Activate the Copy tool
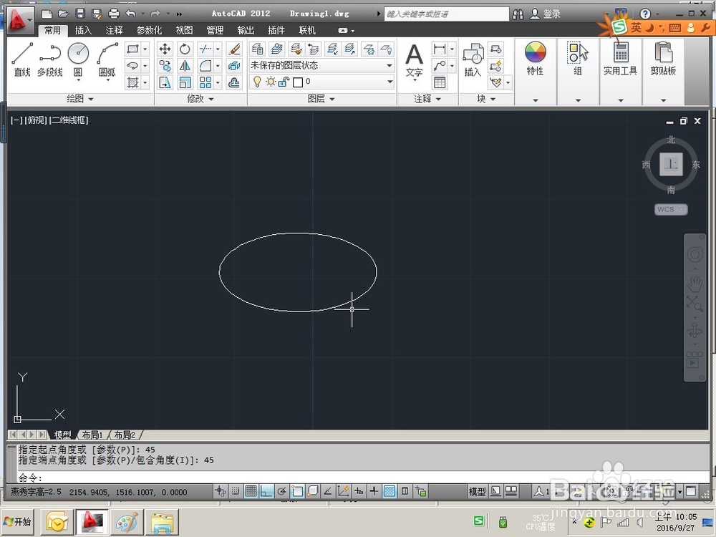 [x=165, y=66]
